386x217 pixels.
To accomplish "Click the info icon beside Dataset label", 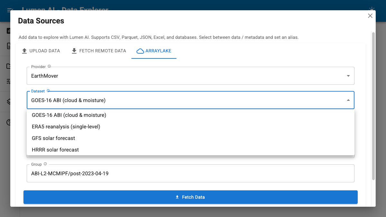I will pos(48,91).
